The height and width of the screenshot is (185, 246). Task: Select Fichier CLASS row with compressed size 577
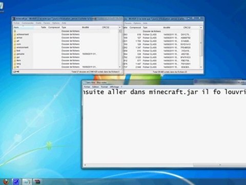pos(157,61)
